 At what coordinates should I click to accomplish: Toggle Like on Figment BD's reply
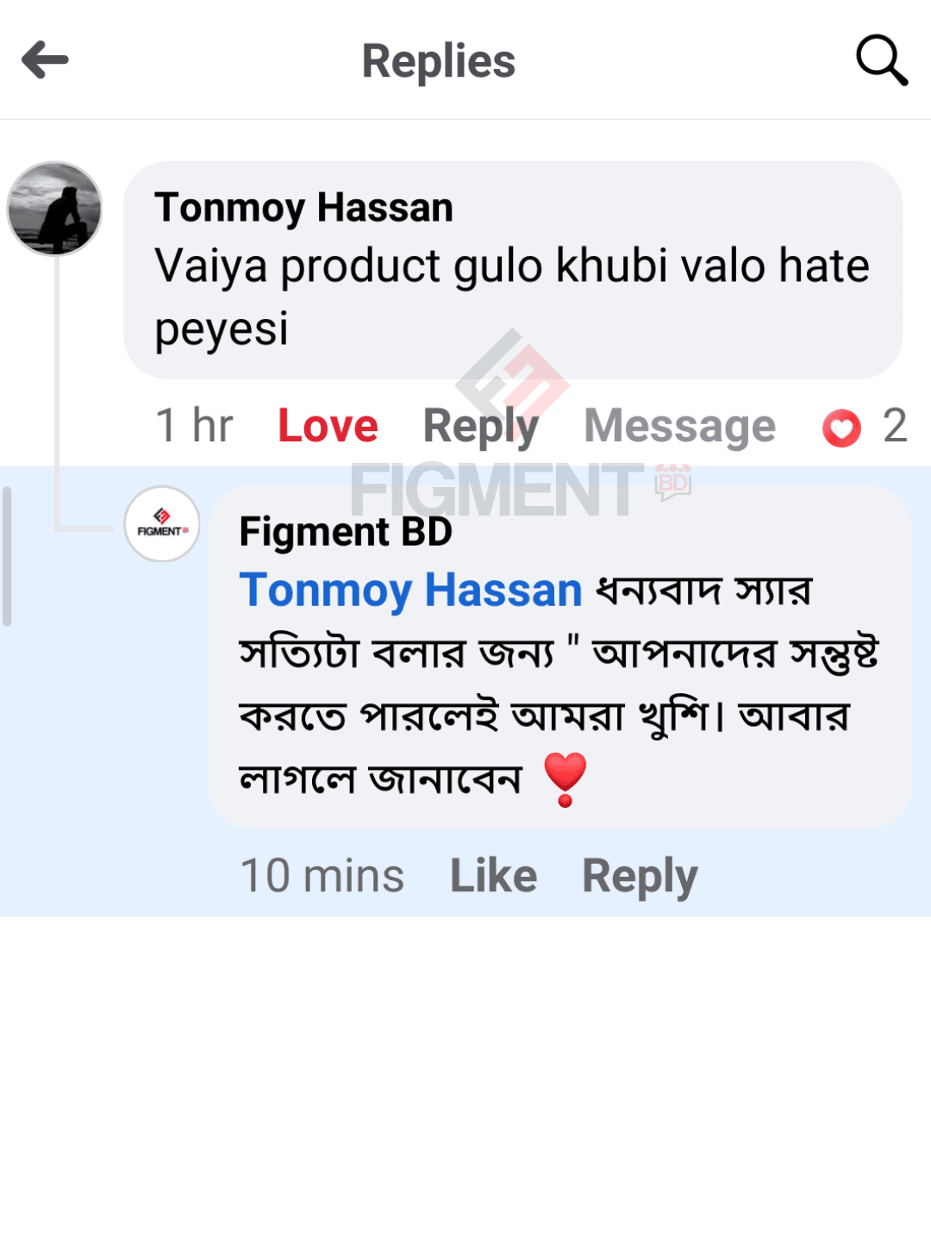point(493,876)
